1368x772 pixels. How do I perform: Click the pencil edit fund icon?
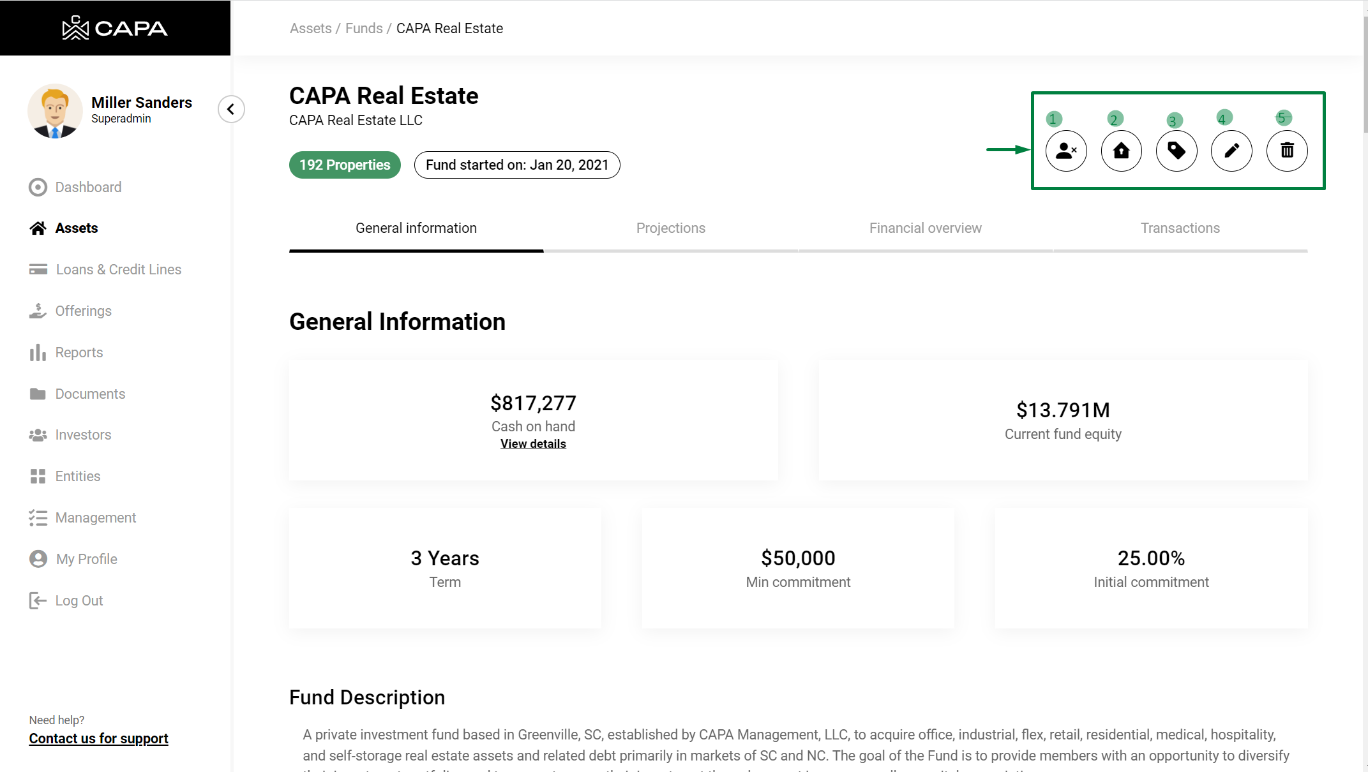click(x=1231, y=151)
